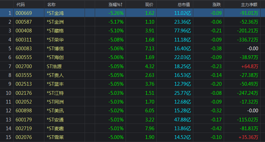Open *ST金鸿 stock name
This screenshot has height=142, width=265.
pyautogui.click(x=55, y=13)
